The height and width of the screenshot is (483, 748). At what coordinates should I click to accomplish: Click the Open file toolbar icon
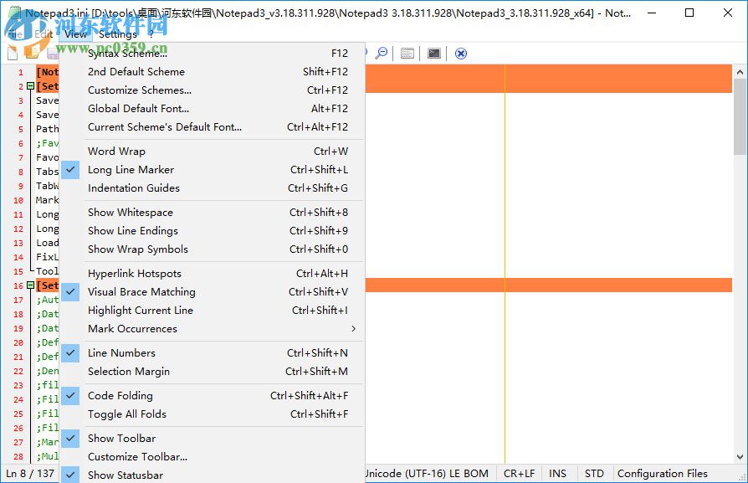(x=32, y=52)
